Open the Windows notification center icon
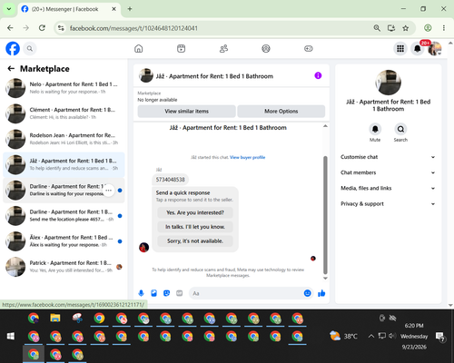The image size is (454, 363). 440,337
